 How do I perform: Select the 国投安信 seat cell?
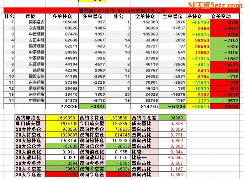[x=30, y=76]
